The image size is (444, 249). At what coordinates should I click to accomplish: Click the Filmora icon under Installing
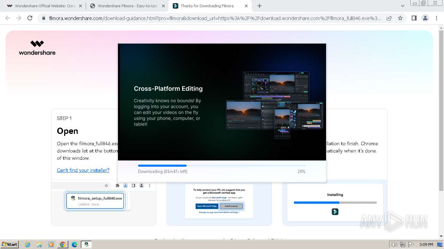(335, 212)
